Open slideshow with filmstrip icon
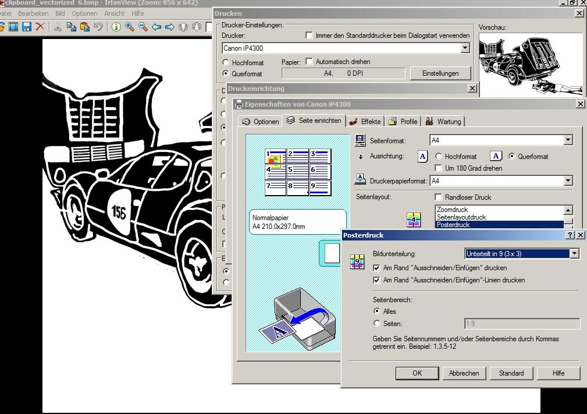The width and height of the screenshot is (587, 414). pyautogui.click(x=13, y=27)
